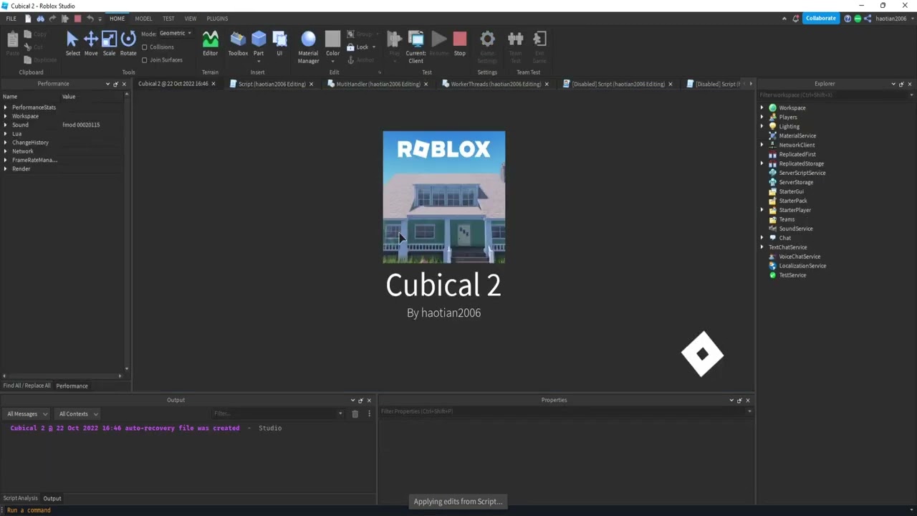Switch to the TEST ribbon tab
The height and width of the screenshot is (516, 917).
click(x=168, y=19)
